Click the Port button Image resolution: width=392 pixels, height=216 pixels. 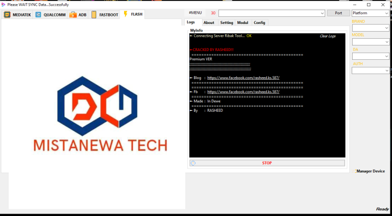338,13
